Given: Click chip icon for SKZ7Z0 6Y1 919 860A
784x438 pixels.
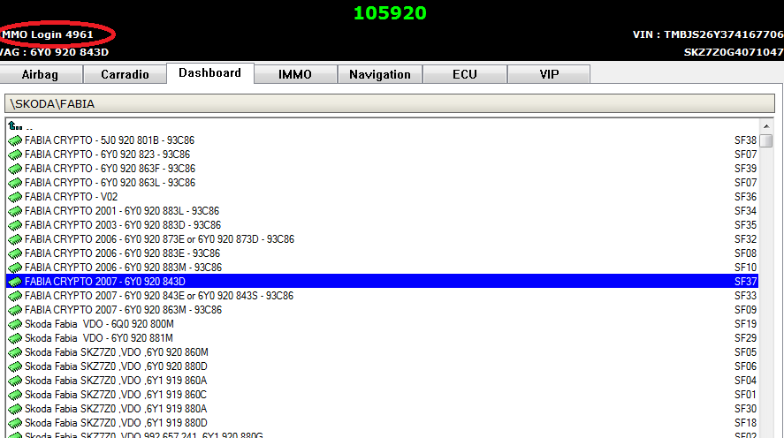Looking at the screenshot, I should click(x=15, y=381).
